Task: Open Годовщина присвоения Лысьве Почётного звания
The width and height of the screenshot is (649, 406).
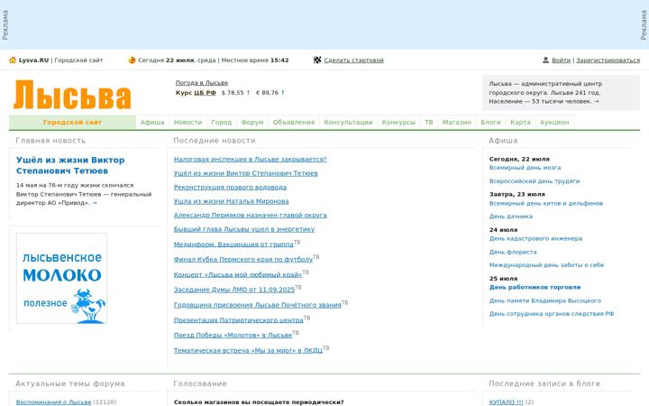Action: 258,305
